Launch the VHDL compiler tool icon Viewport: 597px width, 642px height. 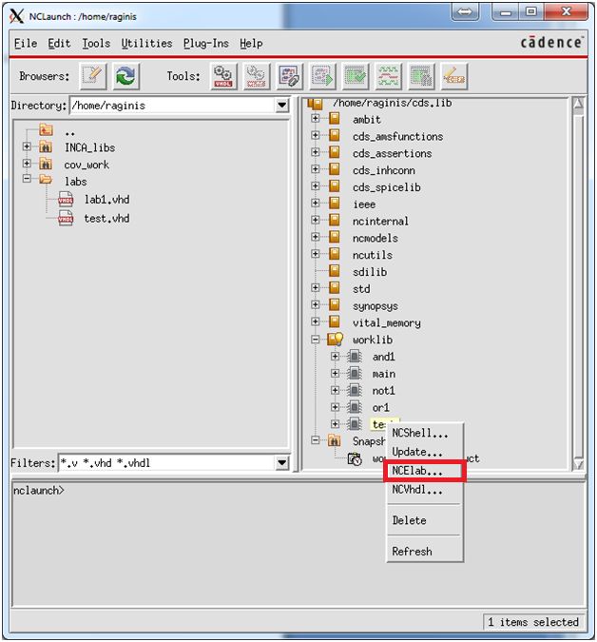tap(223, 76)
